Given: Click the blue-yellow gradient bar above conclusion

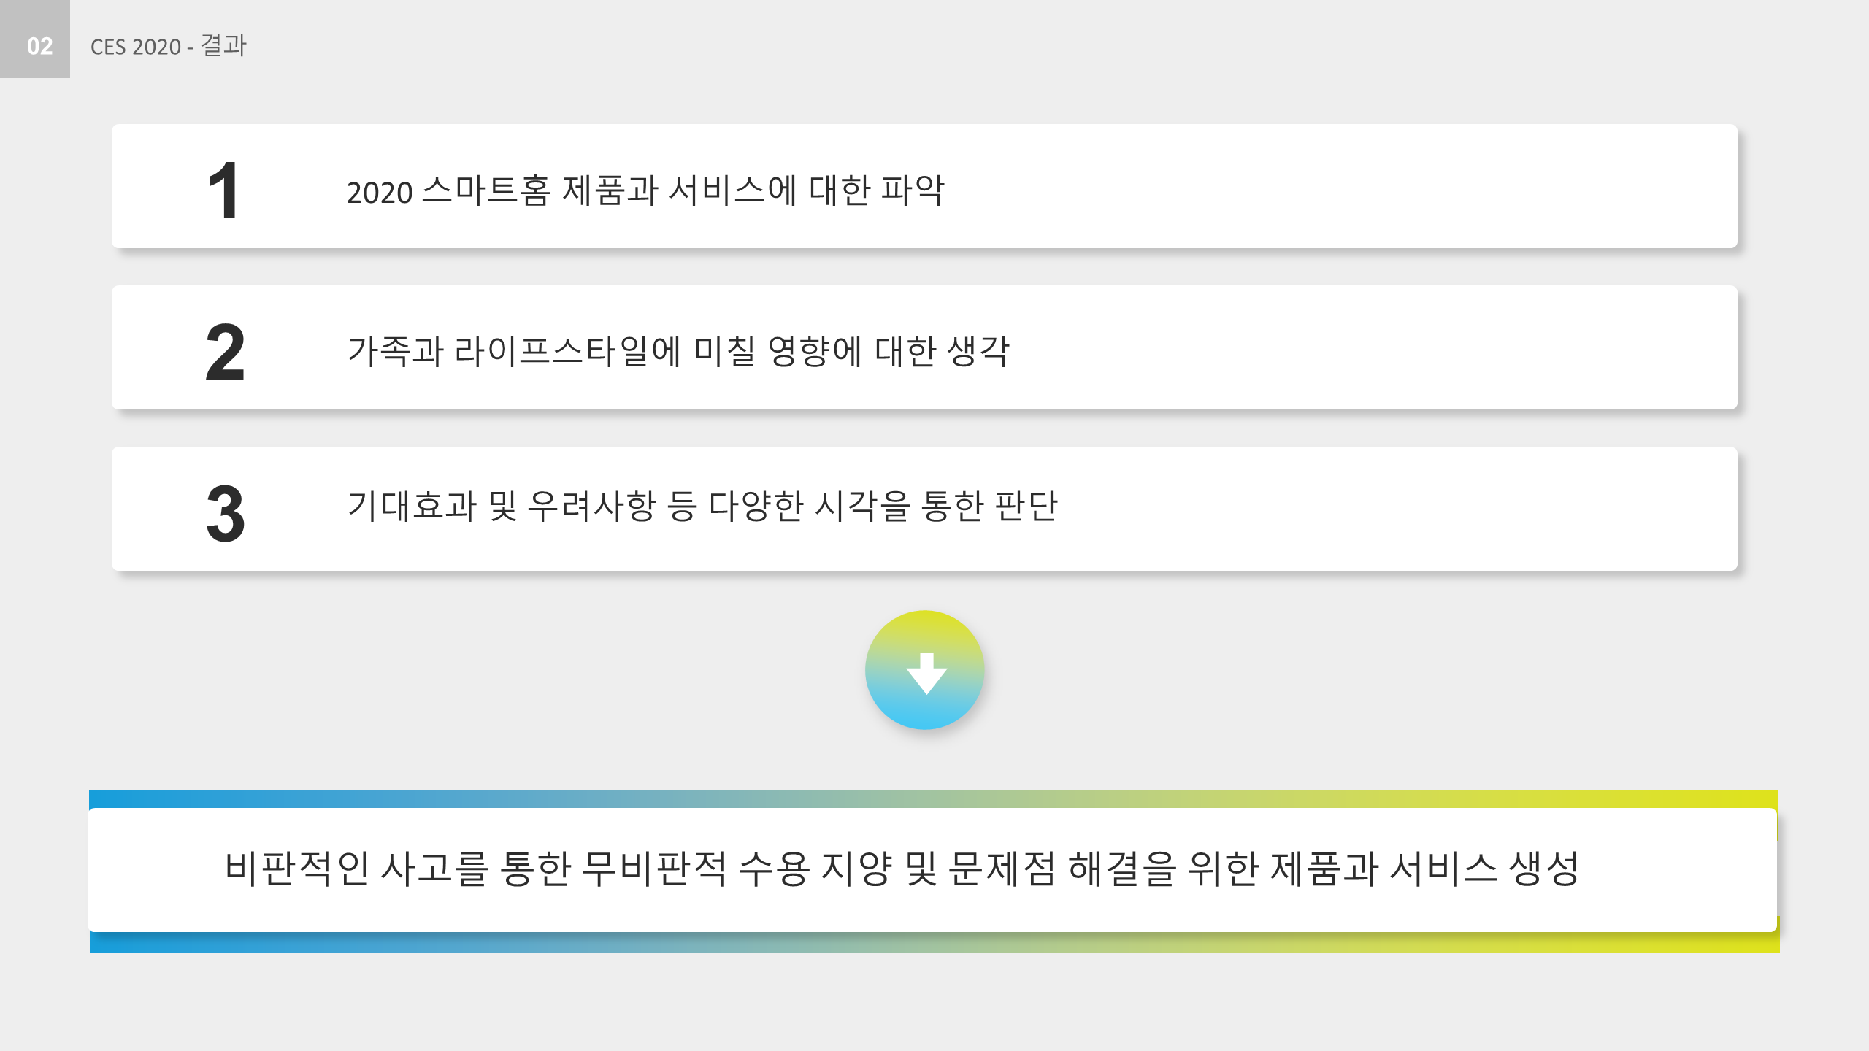Looking at the screenshot, I should tap(934, 799).
